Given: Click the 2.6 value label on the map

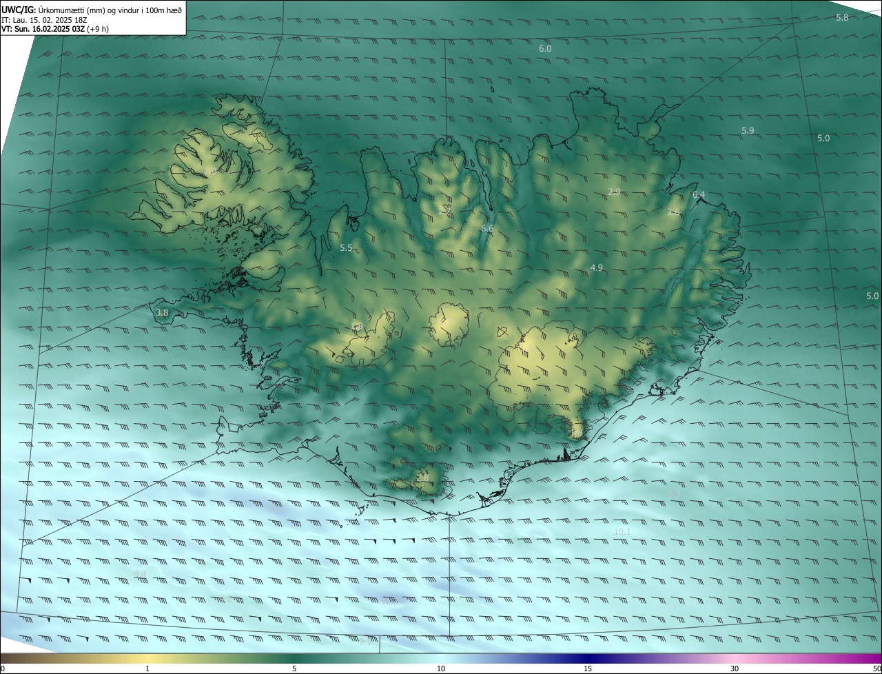Looking at the screenshot, I should [x=673, y=212].
